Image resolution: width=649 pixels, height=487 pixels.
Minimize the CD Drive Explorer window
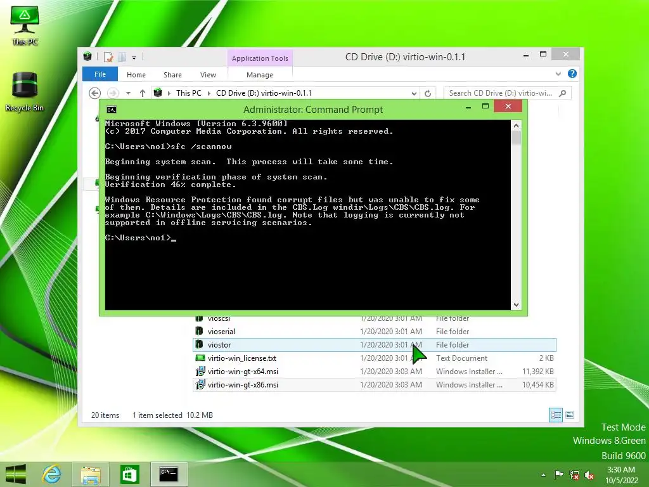tap(526, 55)
